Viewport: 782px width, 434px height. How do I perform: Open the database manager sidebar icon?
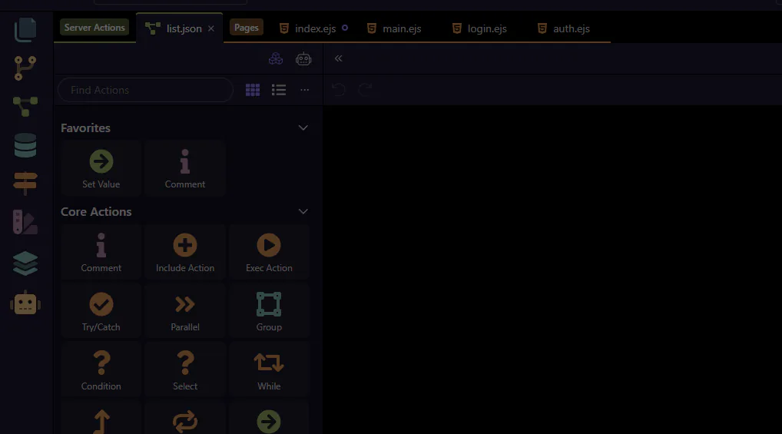(25, 145)
